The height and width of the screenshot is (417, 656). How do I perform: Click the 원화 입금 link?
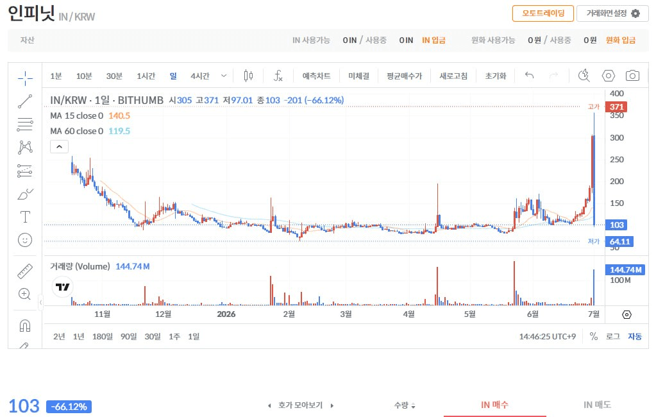(x=621, y=40)
